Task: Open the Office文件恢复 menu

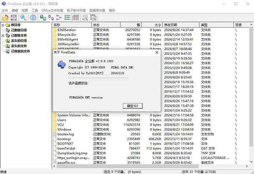Action: tap(52, 10)
